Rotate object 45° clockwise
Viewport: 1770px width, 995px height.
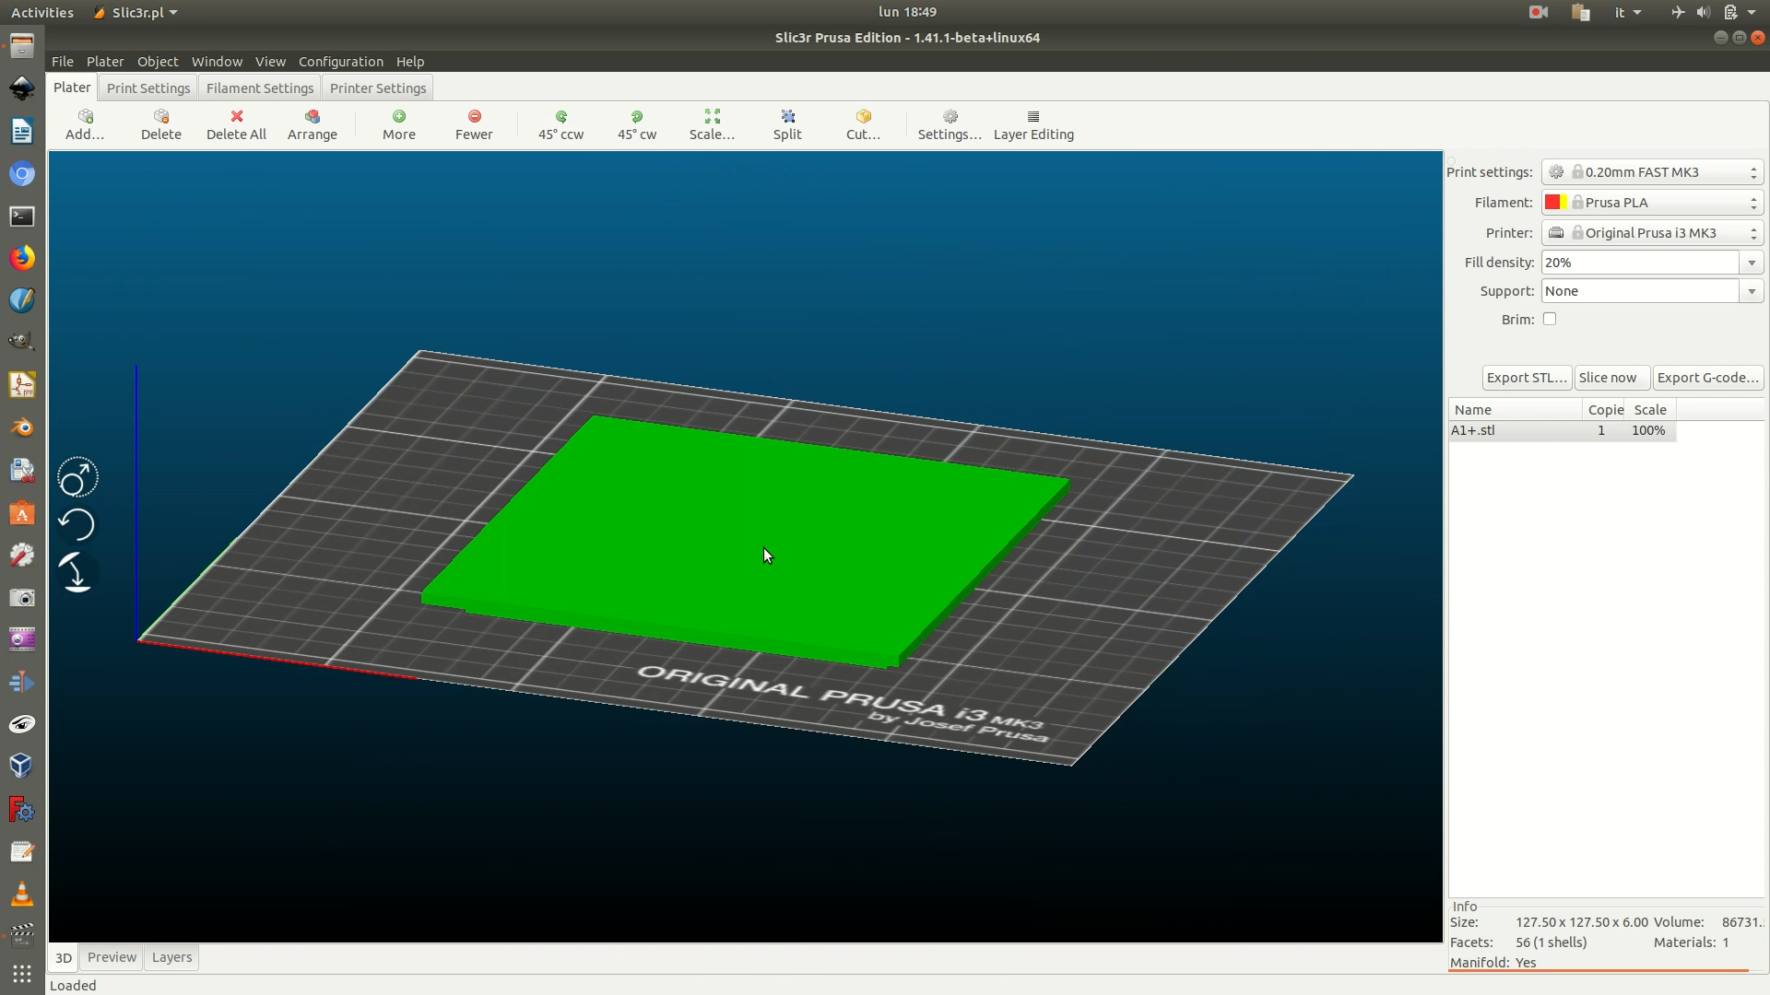click(637, 124)
